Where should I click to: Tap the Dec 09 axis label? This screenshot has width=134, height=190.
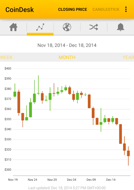[x=91, y=180]
